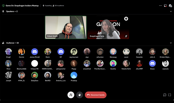Image resolution: width=174 pixels, height=103 pixels.
Task: Click saipixels's avatar
Action: [x=165, y=63]
